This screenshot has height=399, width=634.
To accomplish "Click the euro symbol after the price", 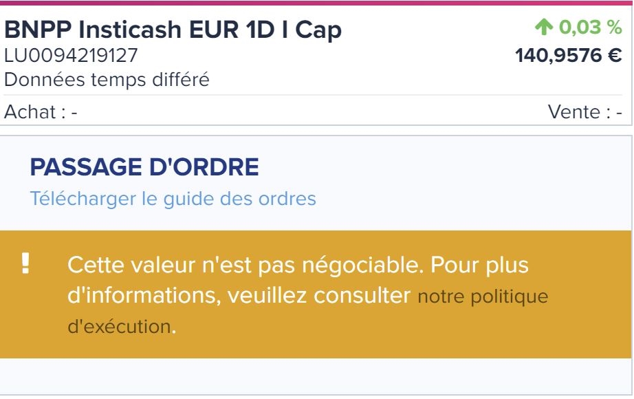I will pyautogui.click(x=614, y=55).
